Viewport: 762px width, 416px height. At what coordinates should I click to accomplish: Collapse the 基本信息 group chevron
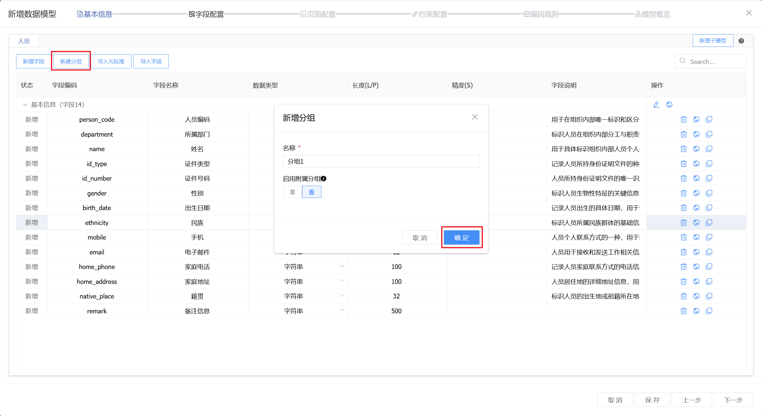[25, 105]
